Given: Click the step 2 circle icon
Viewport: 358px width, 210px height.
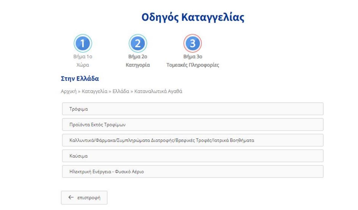Looking at the screenshot, I should click(138, 43).
